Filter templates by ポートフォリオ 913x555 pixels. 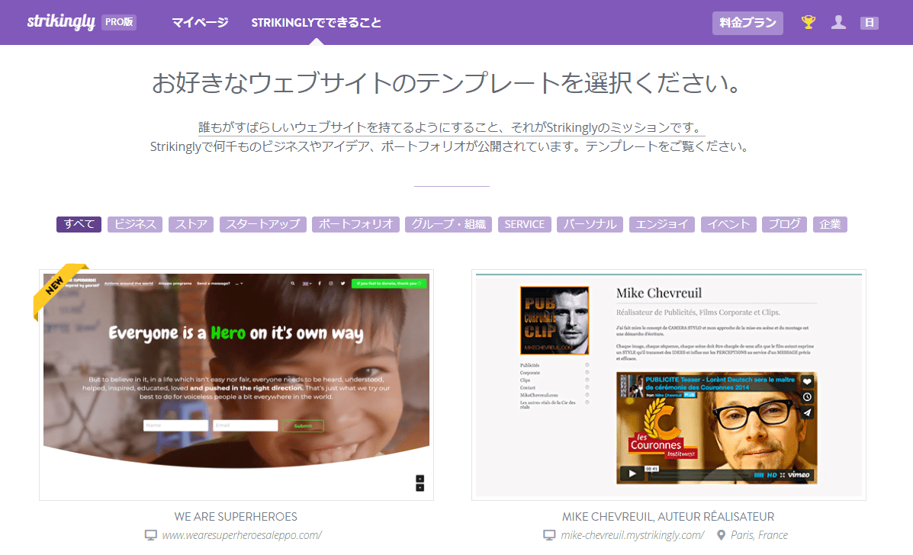coord(355,224)
